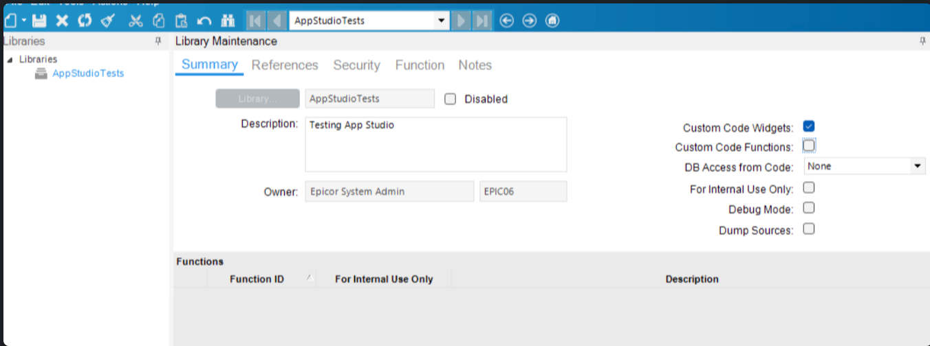Click the Copy toolbar icon

(x=158, y=21)
